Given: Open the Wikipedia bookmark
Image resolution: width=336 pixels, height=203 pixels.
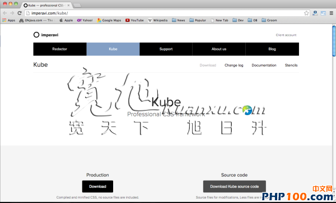Looking at the screenshot, I should pyautogui.click(x=158, y=20).
